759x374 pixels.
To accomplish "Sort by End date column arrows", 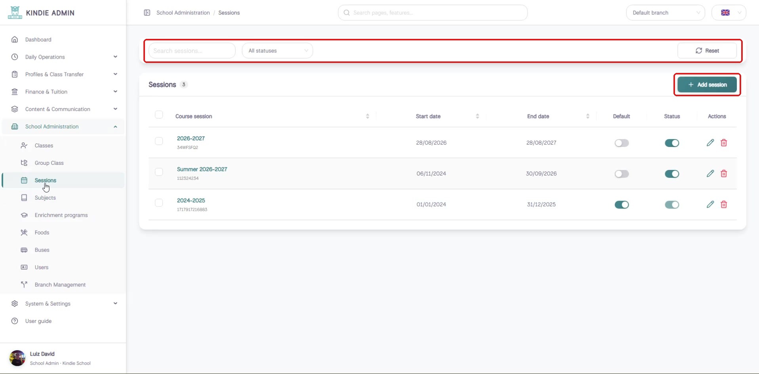I will [587, 116].
